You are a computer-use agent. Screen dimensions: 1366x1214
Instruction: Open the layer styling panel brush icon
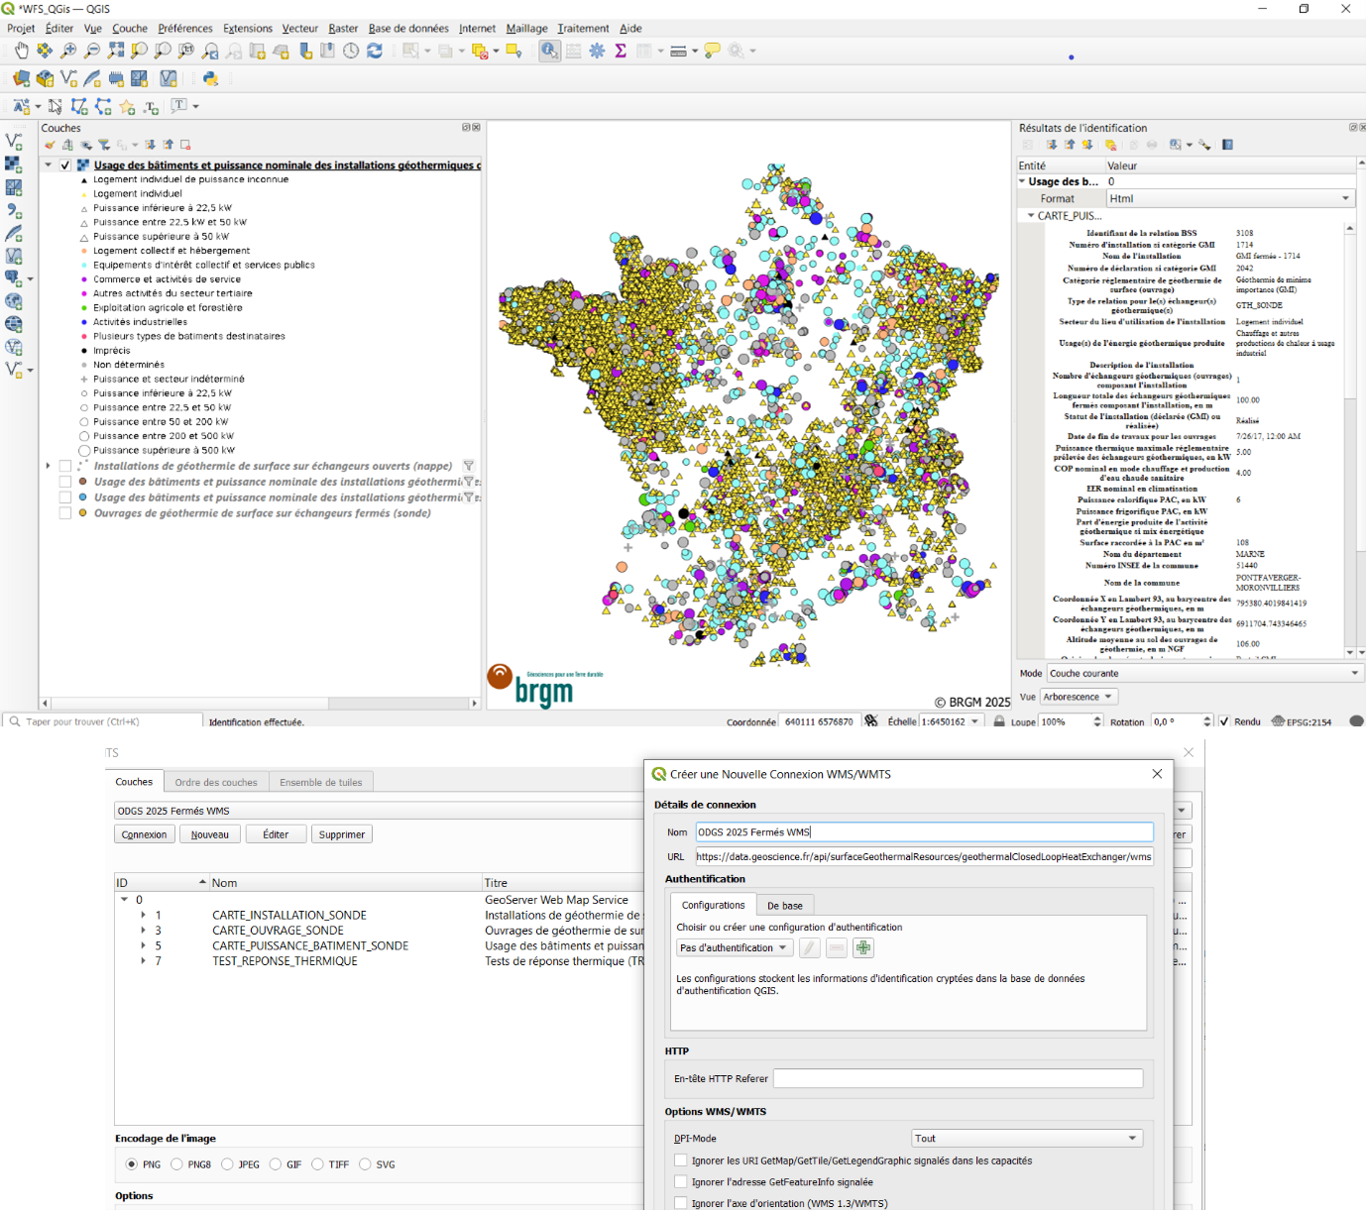[x=50, y=145]
